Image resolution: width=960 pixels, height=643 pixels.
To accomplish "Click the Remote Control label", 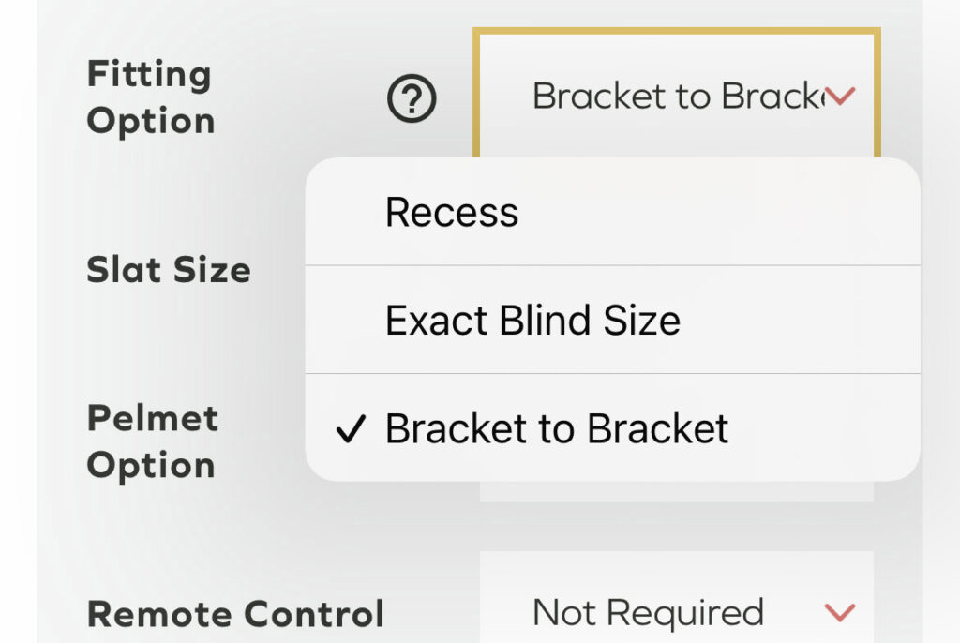I will tap(235, 614).
